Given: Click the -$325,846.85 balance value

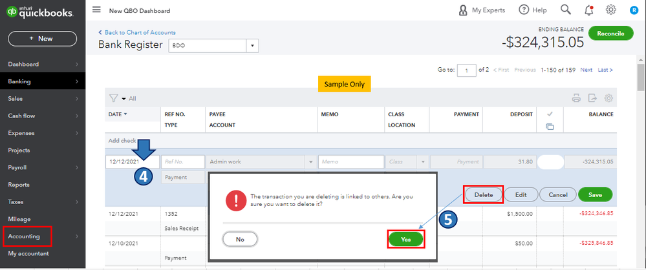Looking at the screenshot, I should [x=596, y=244].
